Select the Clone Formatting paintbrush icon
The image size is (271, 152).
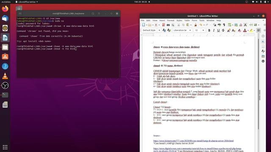[196, 25]
